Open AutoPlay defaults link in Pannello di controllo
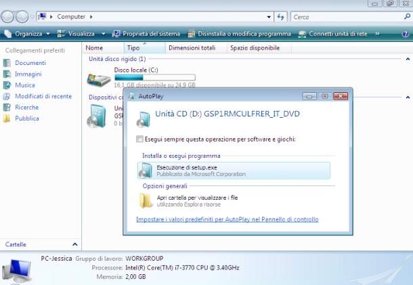Screen dimensions: 413x285 click(x=227, y=219)
